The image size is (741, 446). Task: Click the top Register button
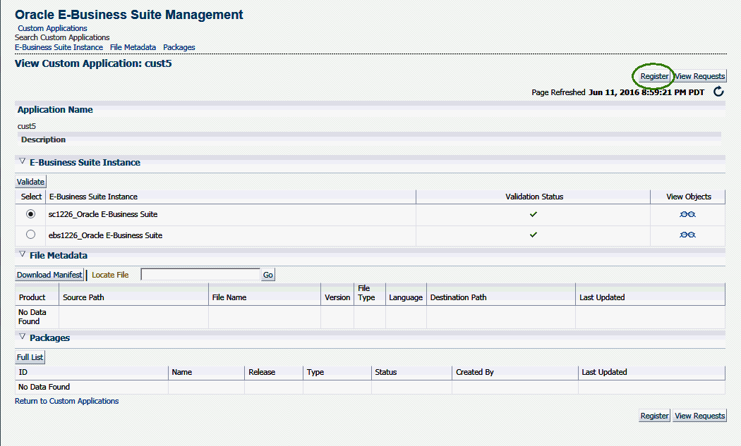pyautogui.click(x=654, y=76)
